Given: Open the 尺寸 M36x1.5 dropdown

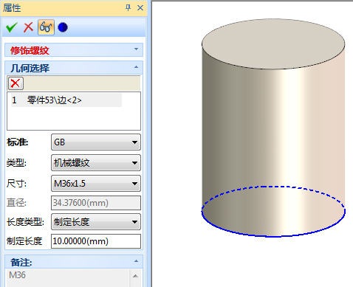Looking at the screenshot, I should tap(96, 183).
